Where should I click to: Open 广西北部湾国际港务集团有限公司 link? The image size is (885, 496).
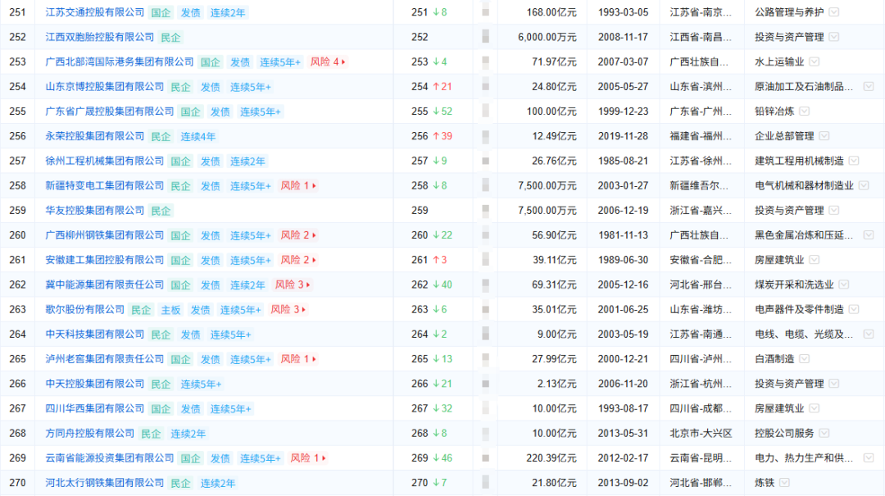point(120,61)
